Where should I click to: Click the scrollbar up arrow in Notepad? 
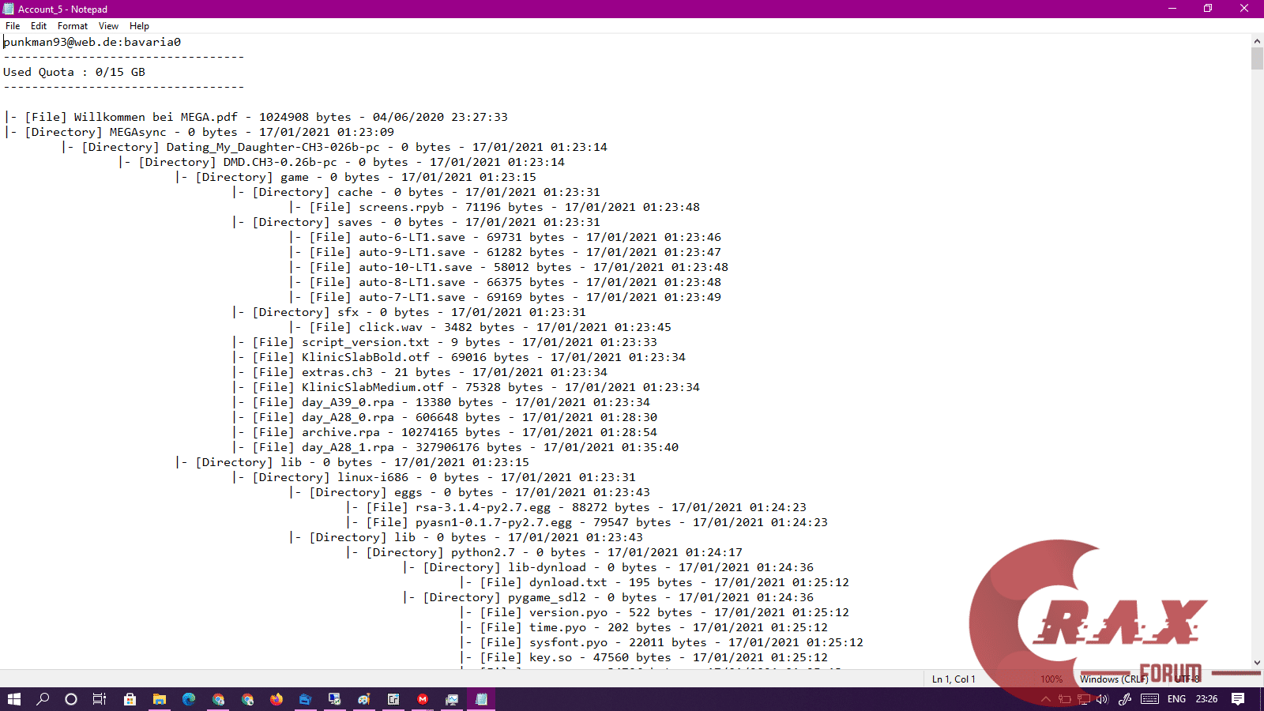(x=1257, y=41)
